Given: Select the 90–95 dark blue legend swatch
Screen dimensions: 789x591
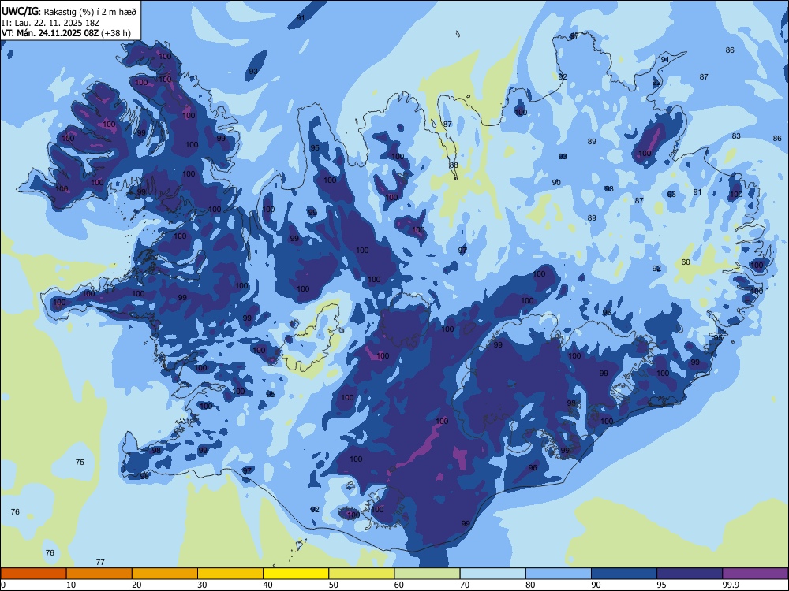Looking at the screenshot, I should (624, 574).
